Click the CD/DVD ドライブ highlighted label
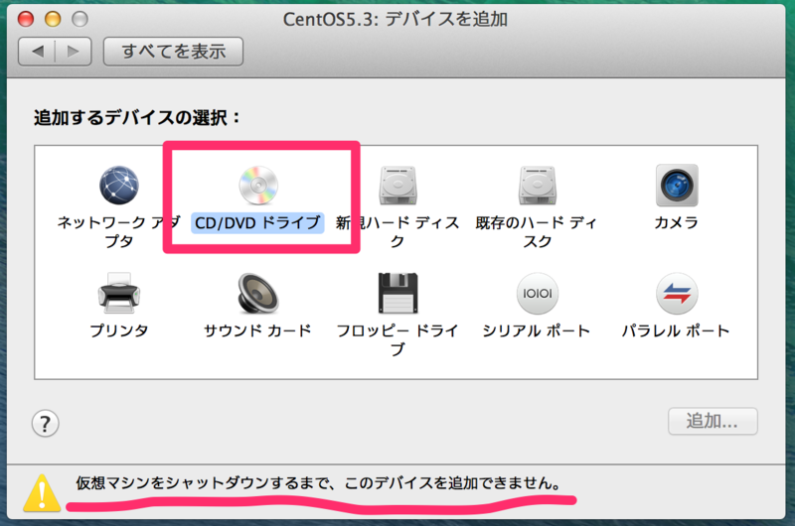This screenshot has height=526, width=795. (257, 222)
